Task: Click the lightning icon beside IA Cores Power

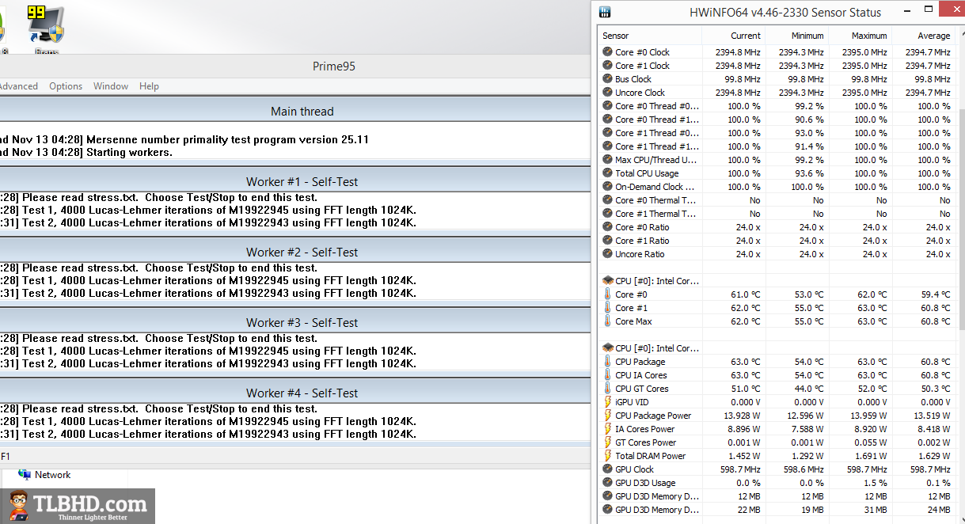Action: click(x=607, y=429)
